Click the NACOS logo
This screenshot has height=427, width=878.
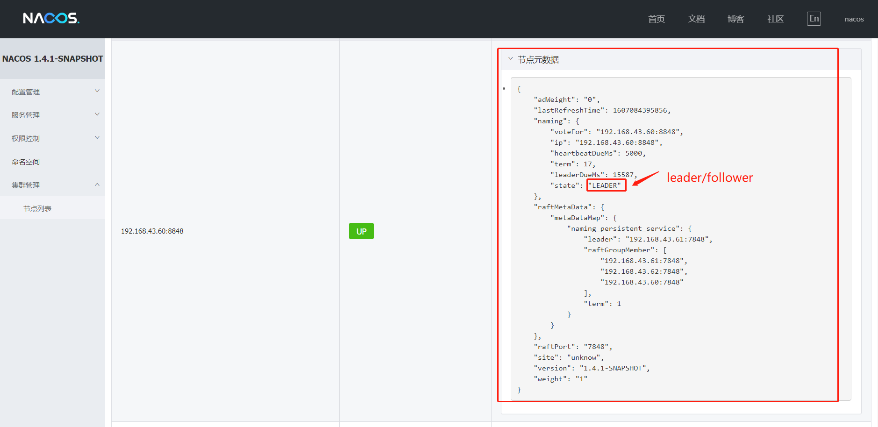pos(51,18)
